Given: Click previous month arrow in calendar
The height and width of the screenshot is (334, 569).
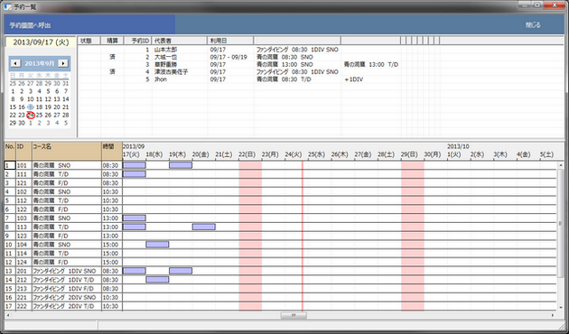Looking at the screenshot, I should click(16, 63).
